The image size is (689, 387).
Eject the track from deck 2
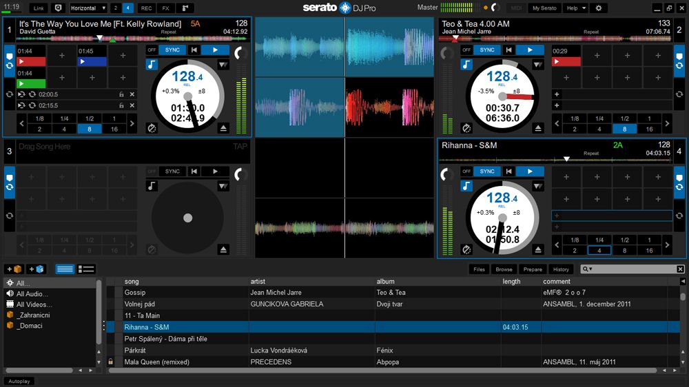[539, 128]
